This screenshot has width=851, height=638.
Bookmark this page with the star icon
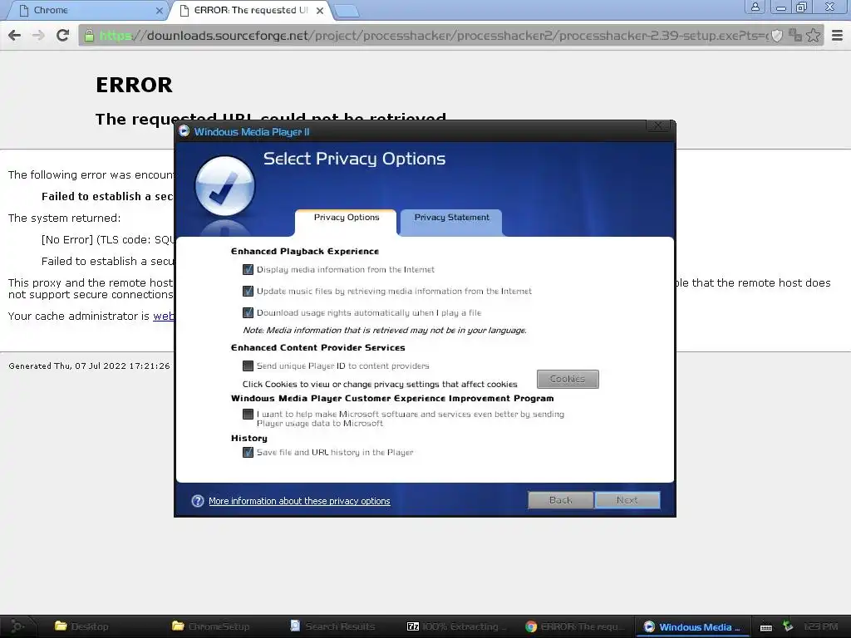click(813, 36)
